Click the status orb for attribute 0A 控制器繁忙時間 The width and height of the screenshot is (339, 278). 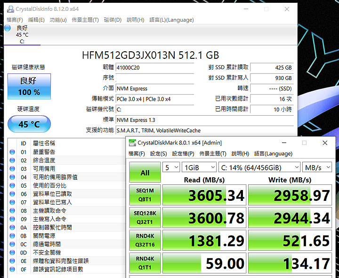(x=12, y=228)
